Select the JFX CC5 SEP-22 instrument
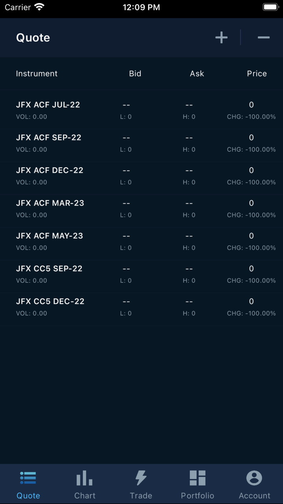283x504 pixels. (49, 269)
